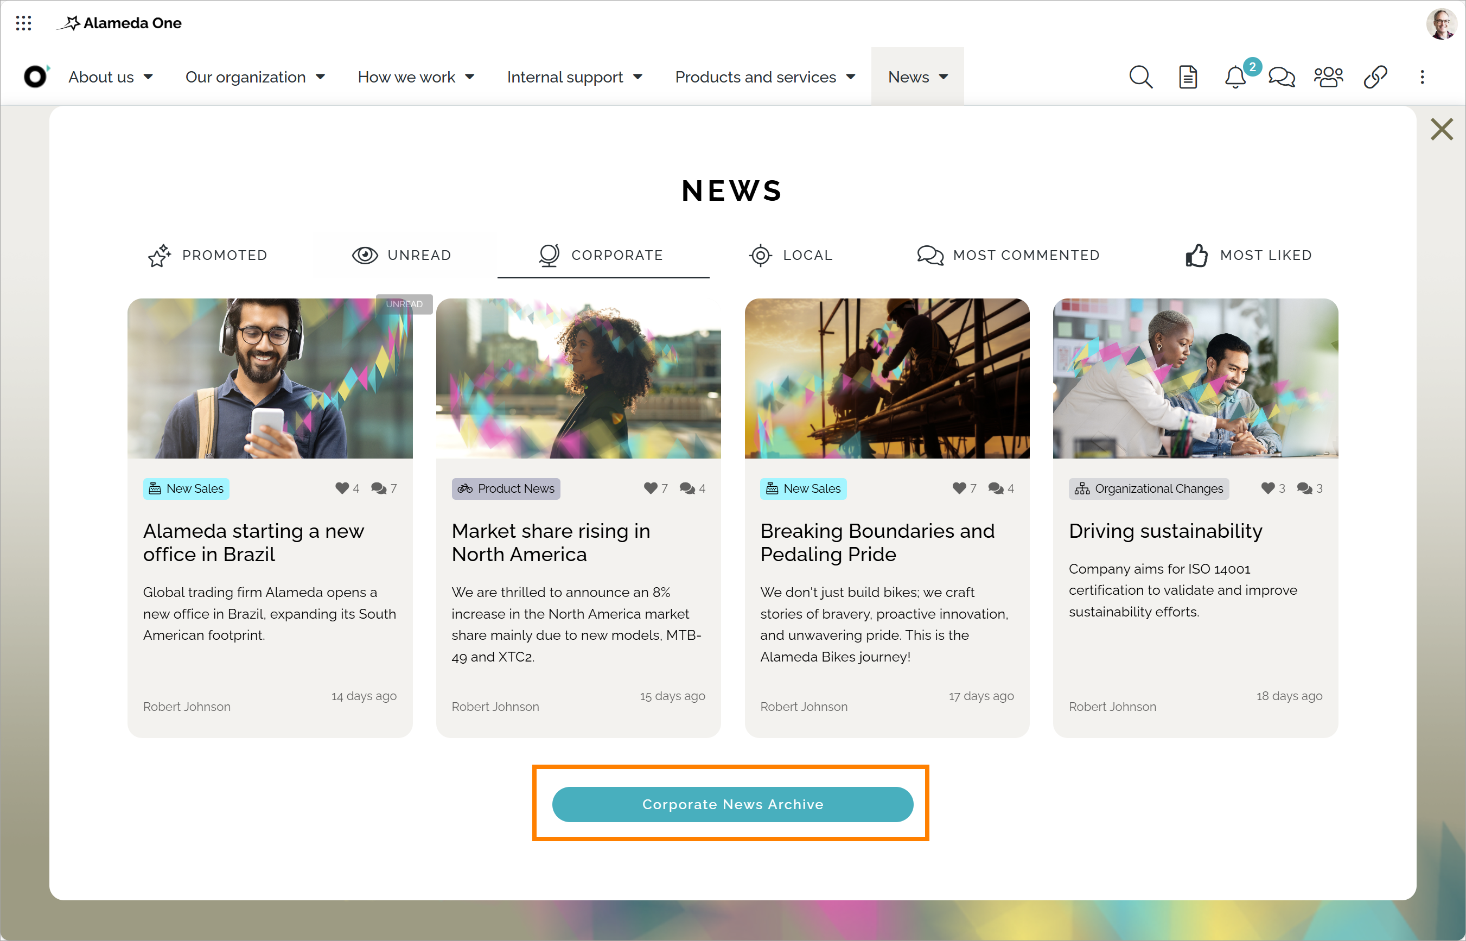
Task: Open 'Breaking Boundaries and Pedaling Pride'
Action: (877, 542)
